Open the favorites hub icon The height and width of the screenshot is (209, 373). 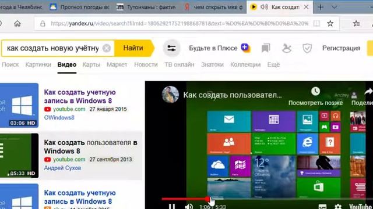356,23
